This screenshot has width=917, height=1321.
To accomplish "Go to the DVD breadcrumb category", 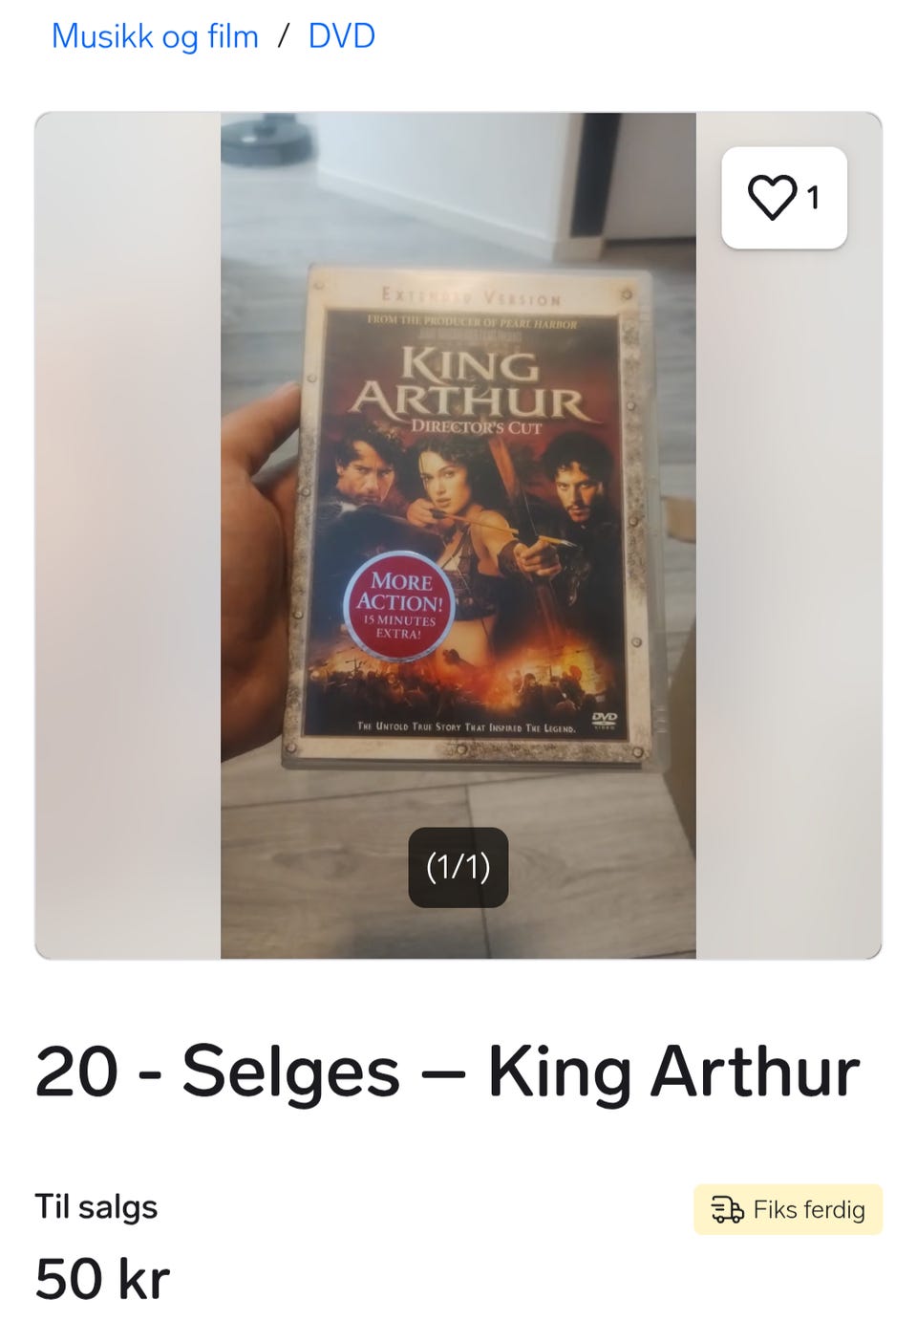I will coord(341,36).
